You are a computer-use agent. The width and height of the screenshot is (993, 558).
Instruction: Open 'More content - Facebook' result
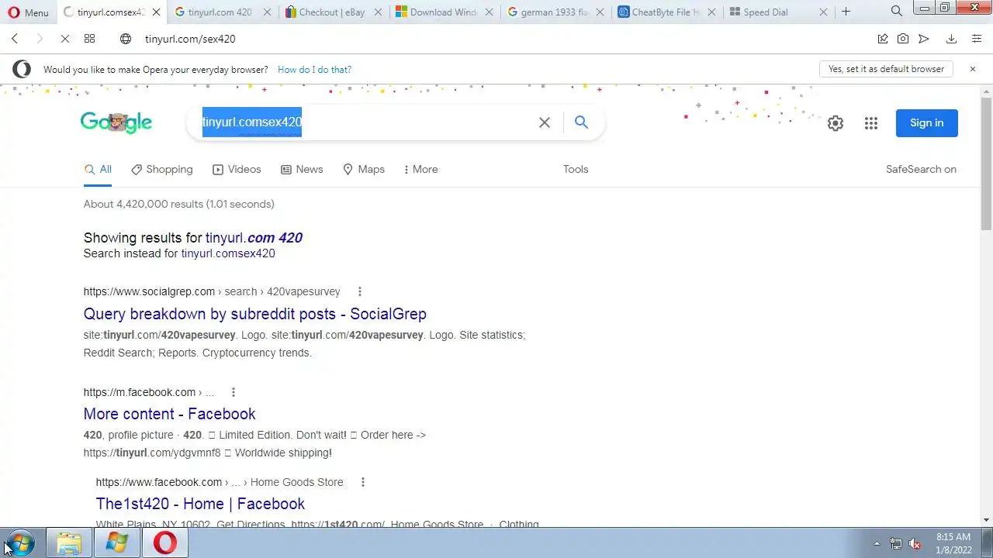[x=169, y=414]
